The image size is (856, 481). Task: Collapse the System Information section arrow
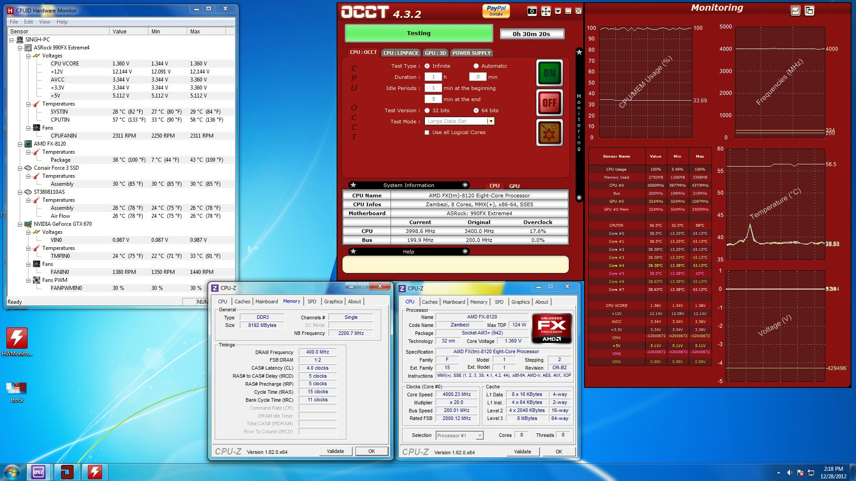tap(465, 185)
